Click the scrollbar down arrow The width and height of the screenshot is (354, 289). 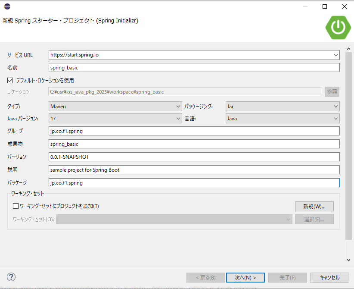(x=348, y=260)
